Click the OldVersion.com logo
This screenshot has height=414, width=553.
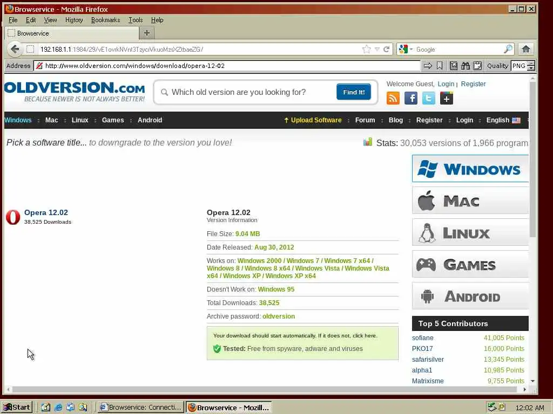click(x=75, y=92)
